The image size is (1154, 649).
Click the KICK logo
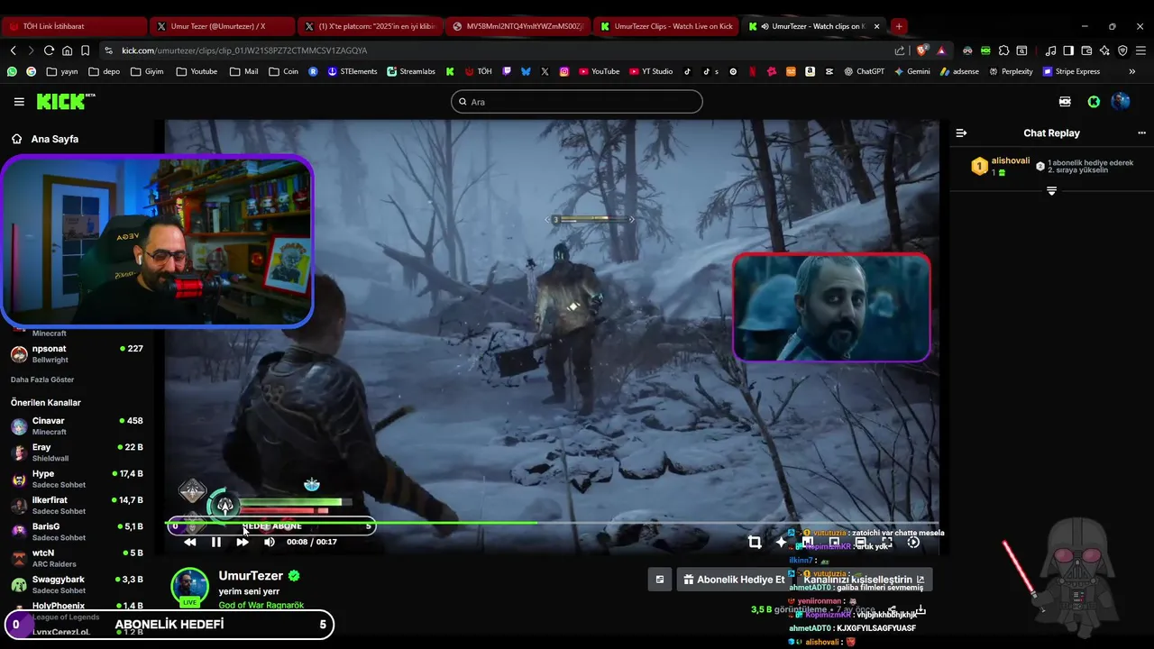pyautogui.click(x=66, y=102)
